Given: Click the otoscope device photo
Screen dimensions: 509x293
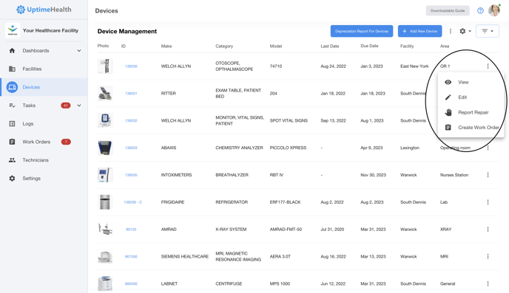Looking at the screenshot, I should click(105, 66).
